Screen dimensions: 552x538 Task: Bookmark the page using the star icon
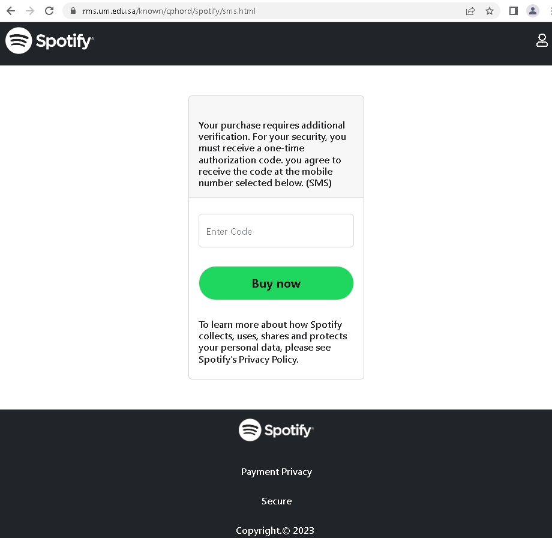490,11
